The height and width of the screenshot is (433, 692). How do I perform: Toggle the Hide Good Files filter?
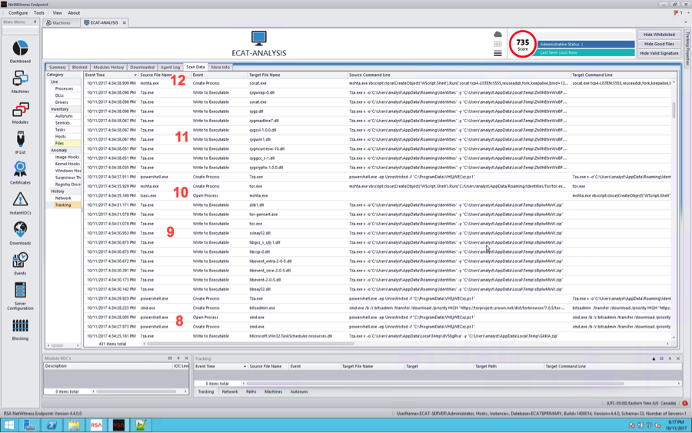tap(659, 44)
